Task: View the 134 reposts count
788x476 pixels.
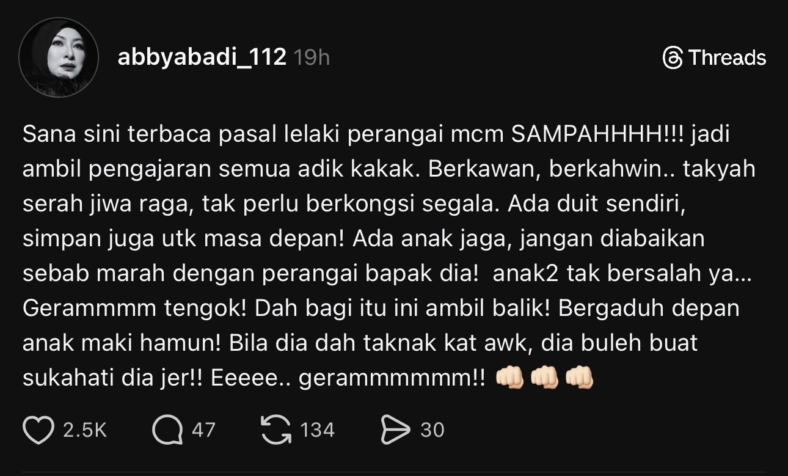Action: (318, 430)
